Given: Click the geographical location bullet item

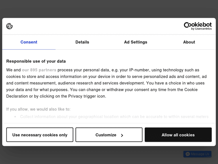Looking at the screenshot, I should 114,117.
